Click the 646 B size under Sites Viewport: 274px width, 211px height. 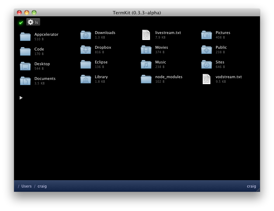click(220, 67)
